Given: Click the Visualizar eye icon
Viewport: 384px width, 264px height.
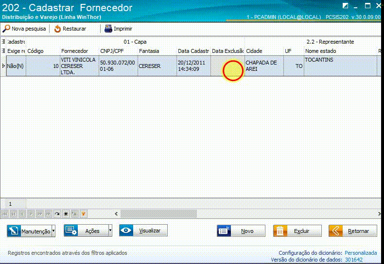Looking at the screenshot, I should [x=126, y=230].
